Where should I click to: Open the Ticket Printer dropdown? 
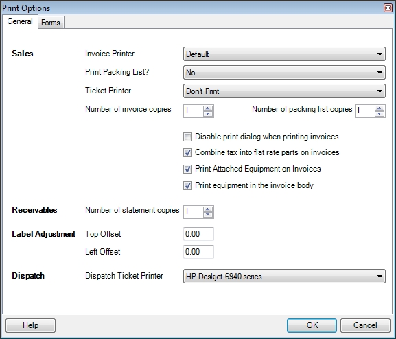point(284,91)
